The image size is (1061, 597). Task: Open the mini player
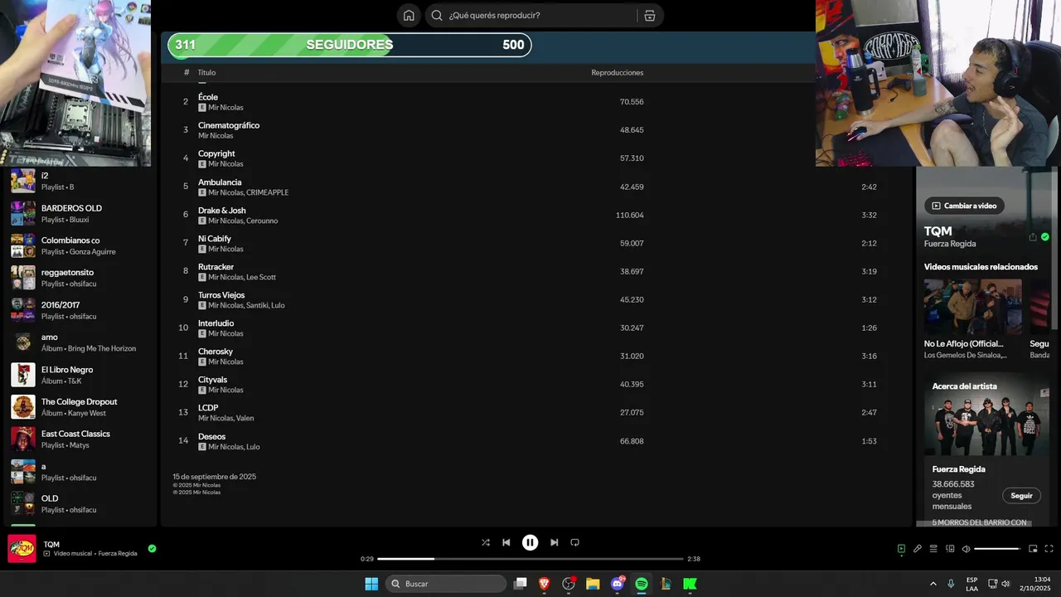click(1033, 548)
